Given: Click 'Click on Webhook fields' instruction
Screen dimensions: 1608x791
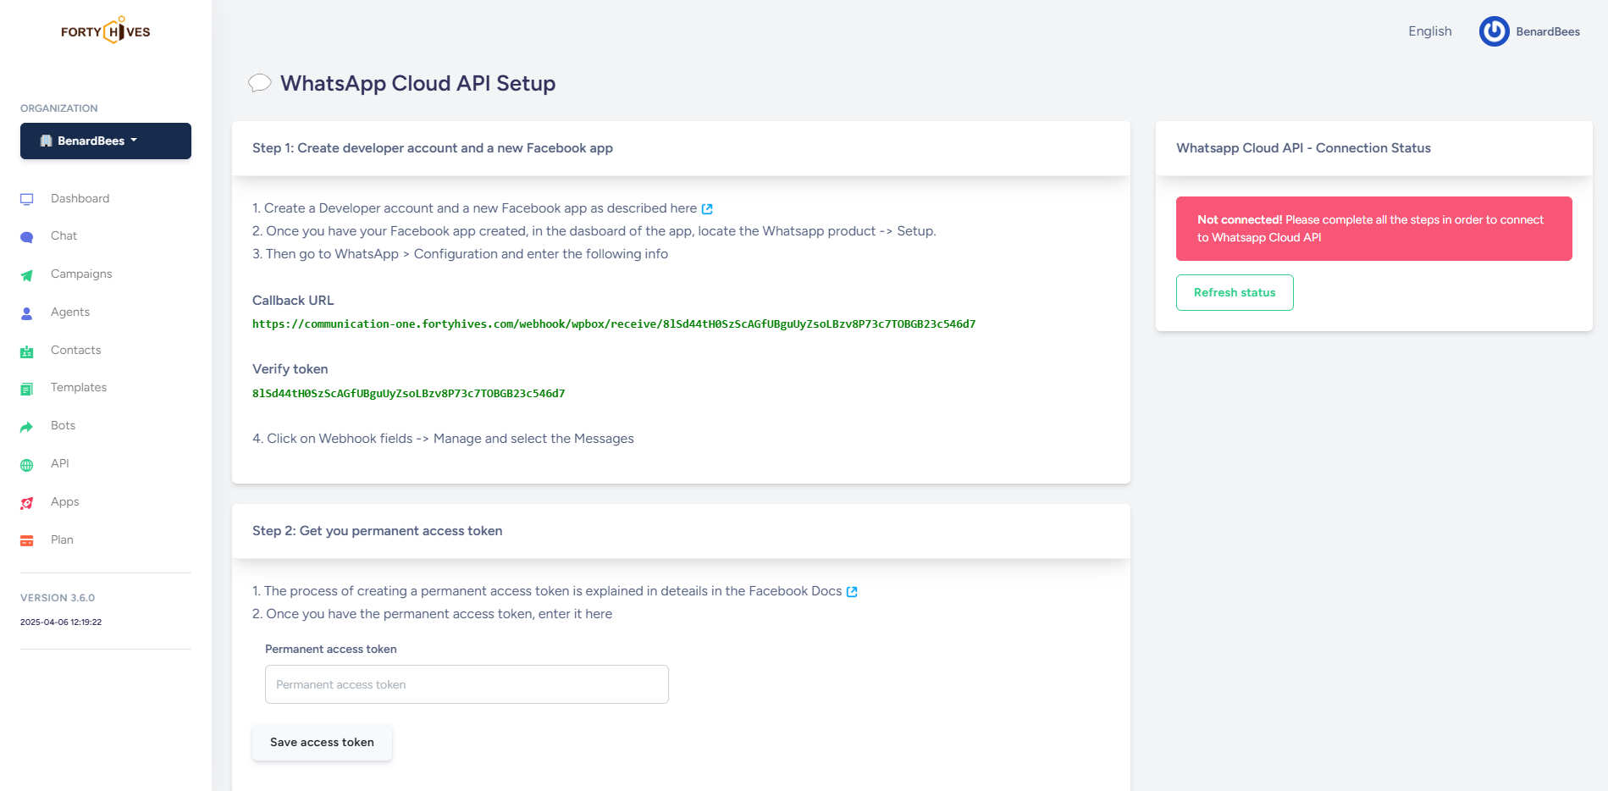Looking at the screenshot, I should 443,439.
